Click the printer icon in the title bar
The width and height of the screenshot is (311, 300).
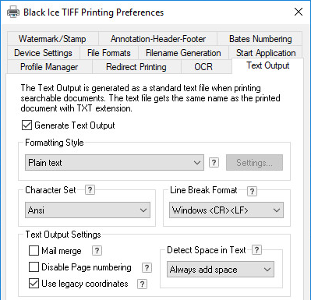click(x=13, y=12)
